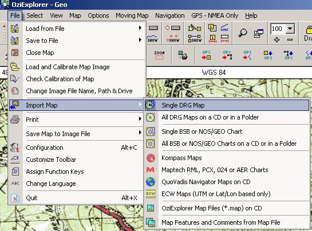Click the Maptech red M icon
Image resolution: width=312 pixels, height=231 pixels.
click(151, 170)
